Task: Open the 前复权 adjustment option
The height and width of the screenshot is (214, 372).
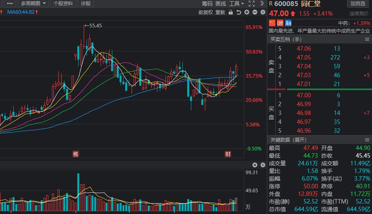Action: pyautogui.click(x=206, y=12)
